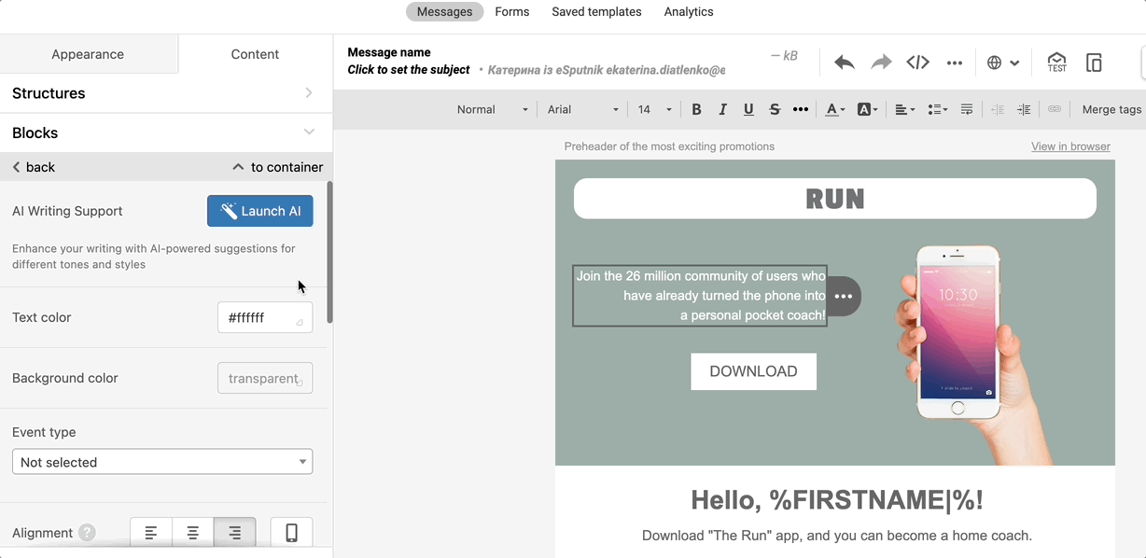1146x558 pixels.
Task: Apply italic formatting to text
Action: coord(722,109)
